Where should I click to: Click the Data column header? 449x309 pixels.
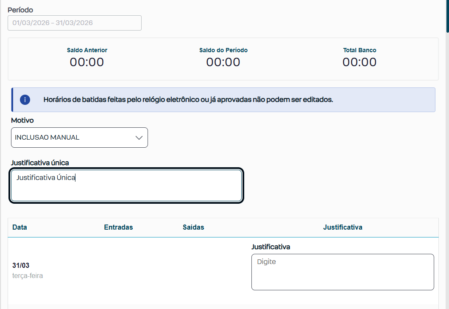pyautogui.click(x=20, y=227)
